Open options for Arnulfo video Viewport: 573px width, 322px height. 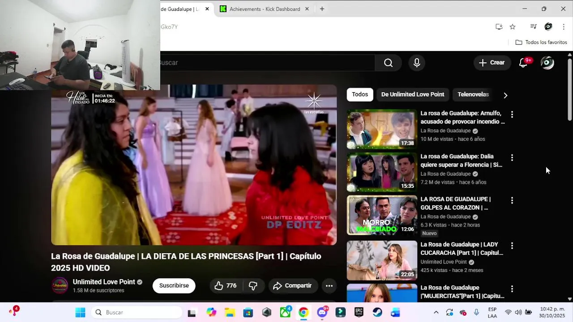pos(512,114)
